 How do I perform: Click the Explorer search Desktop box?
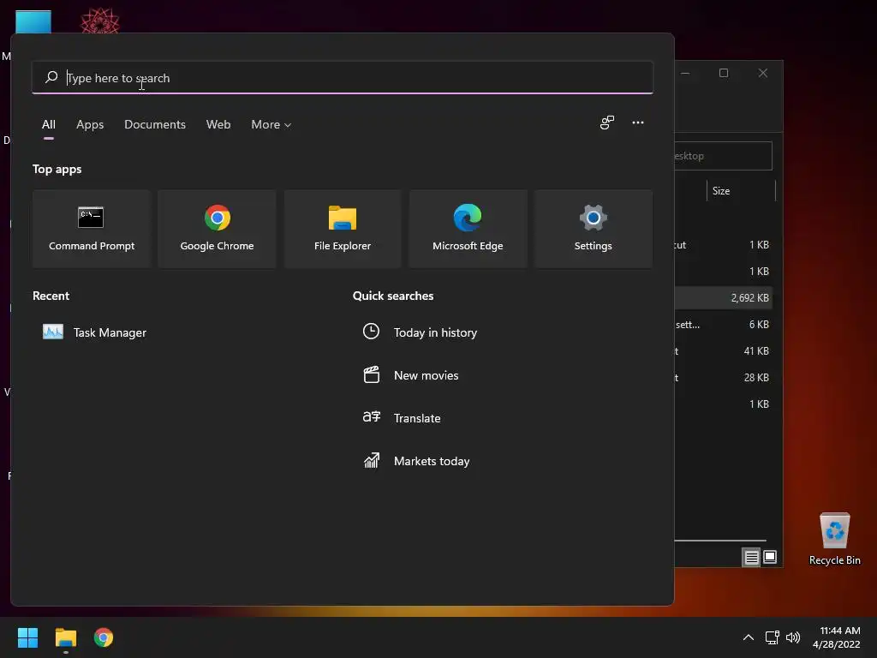pyautogui.click(x=723, y=156)
